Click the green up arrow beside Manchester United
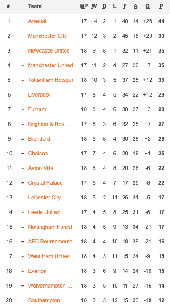This screenshot has width=170, height=308. tap(23, 65)
